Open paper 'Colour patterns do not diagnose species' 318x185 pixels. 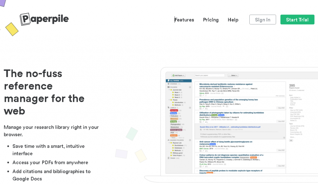pos(231,156)
